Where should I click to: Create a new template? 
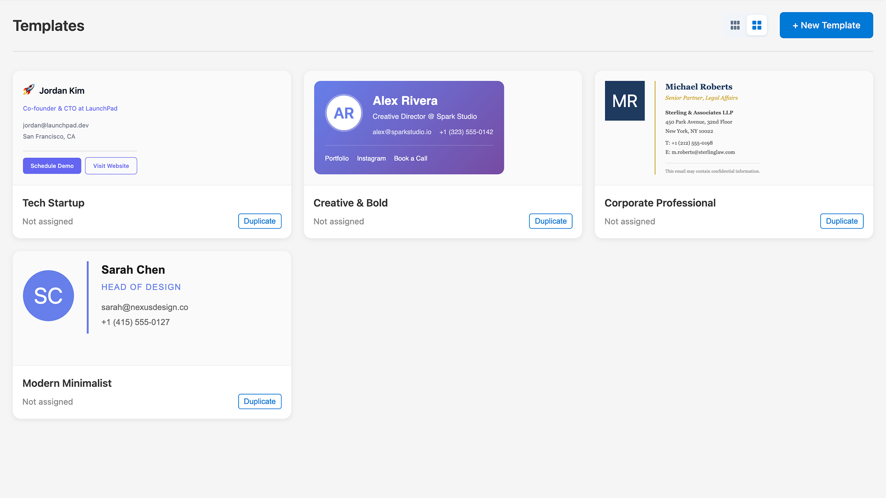[826, 25]
